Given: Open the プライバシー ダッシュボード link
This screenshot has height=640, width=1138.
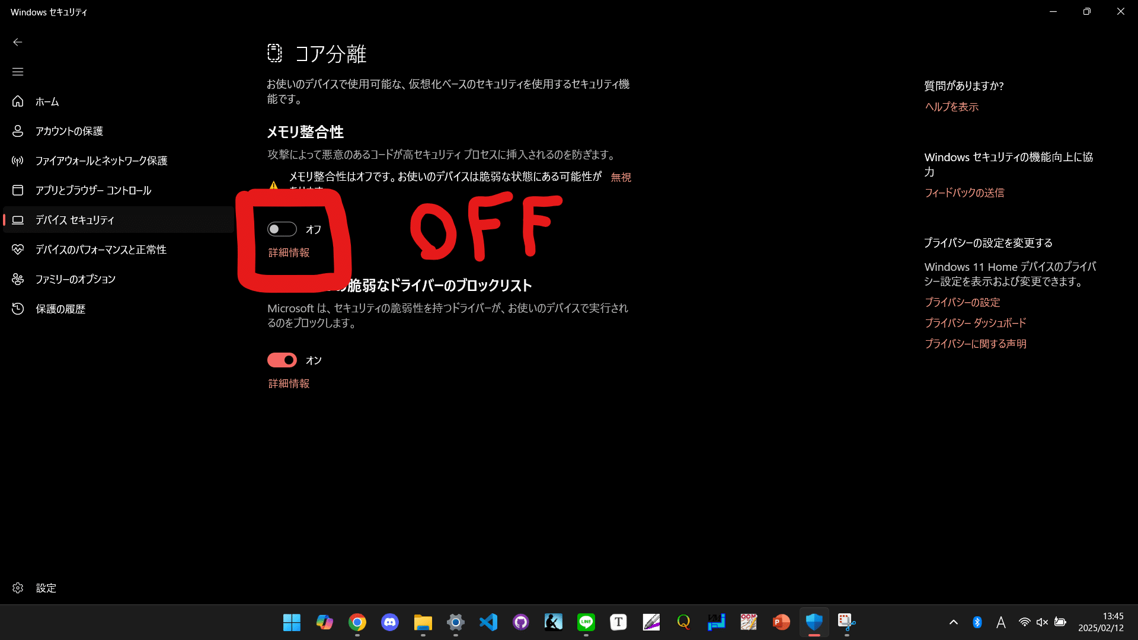Looking at the screenshot, I should point(976,323).
